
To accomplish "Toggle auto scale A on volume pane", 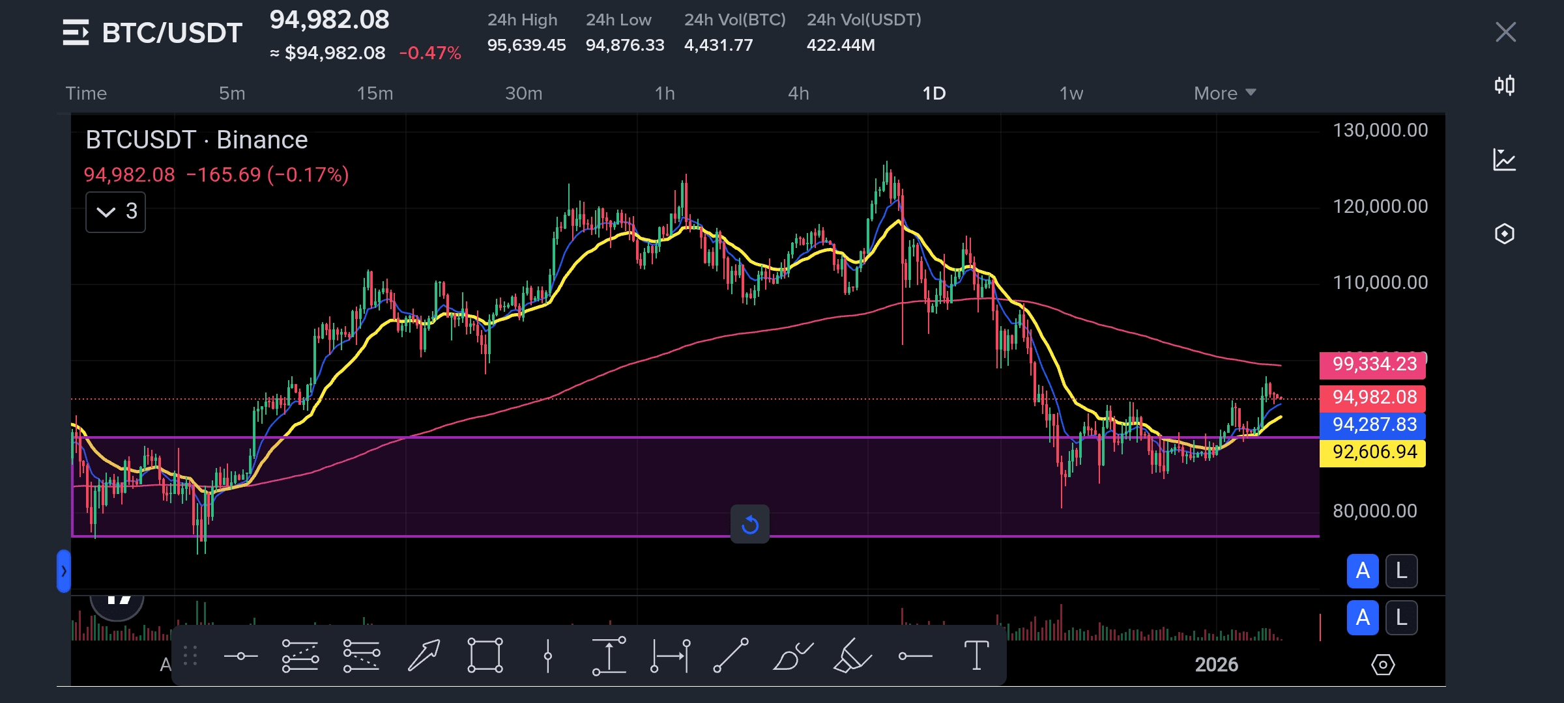I will (x=1362, y=617).
